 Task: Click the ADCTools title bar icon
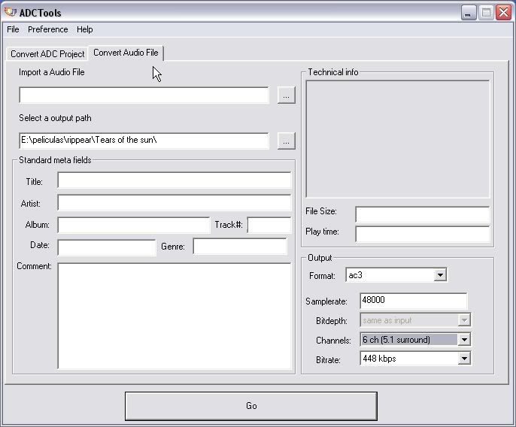(10, 12)
